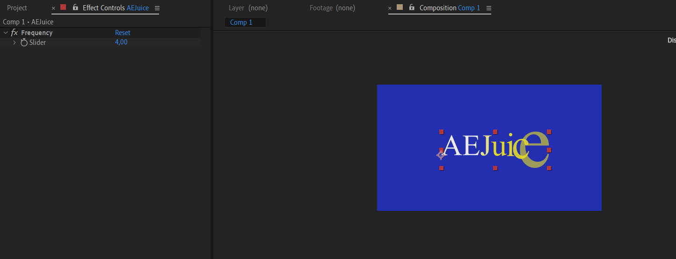Click the Slider value 4,00
This screenshot has width=676, height=259.
pyautogui.click(x=121, y=42)
